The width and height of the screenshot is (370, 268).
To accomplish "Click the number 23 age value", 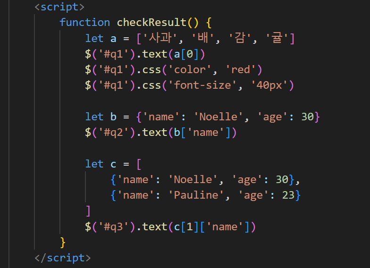I will click(288, 195).
